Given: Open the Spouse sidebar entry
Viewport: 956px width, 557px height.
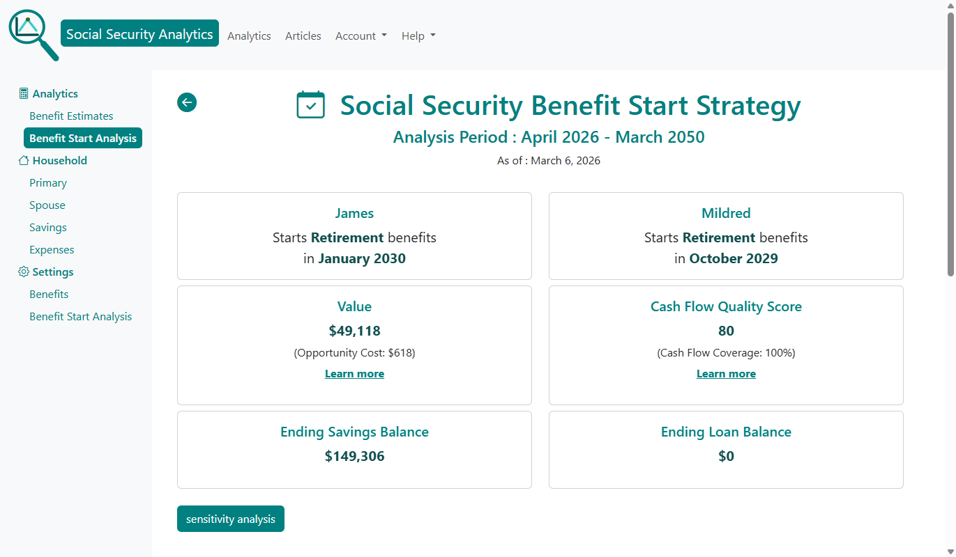Looking at the screenshot, I should (x=47, y=205).
